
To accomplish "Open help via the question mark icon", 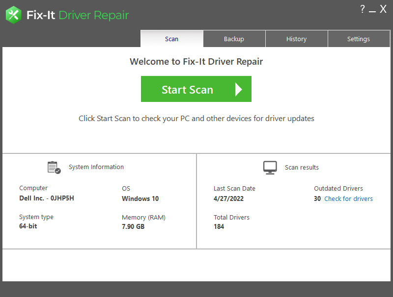I will (363, 9).
